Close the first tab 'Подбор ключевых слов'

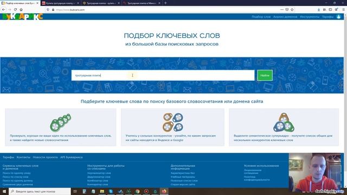tap(37, 3)
